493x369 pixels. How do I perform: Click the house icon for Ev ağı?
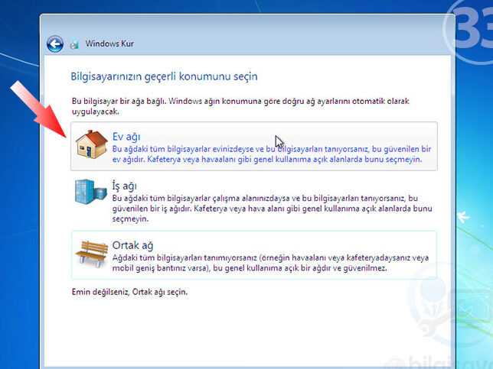point(92,144)
